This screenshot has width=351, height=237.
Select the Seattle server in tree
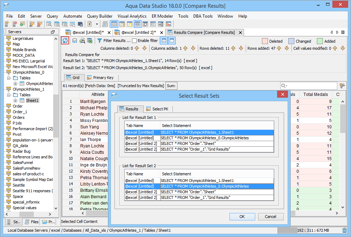[19, 185]
